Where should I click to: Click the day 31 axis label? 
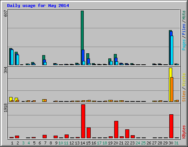[176, 143]
